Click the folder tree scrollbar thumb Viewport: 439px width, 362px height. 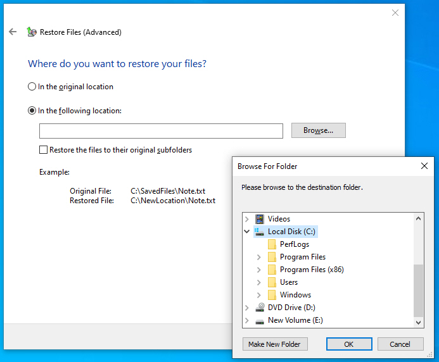tap(418, 290)
